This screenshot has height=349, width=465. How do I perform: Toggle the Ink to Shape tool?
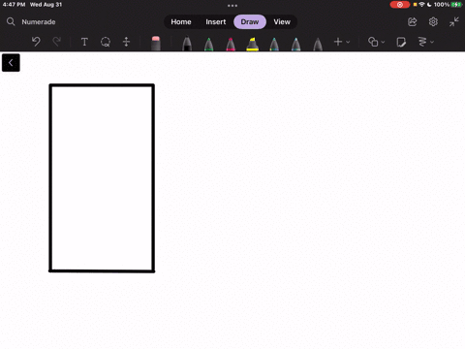(422, 42)
